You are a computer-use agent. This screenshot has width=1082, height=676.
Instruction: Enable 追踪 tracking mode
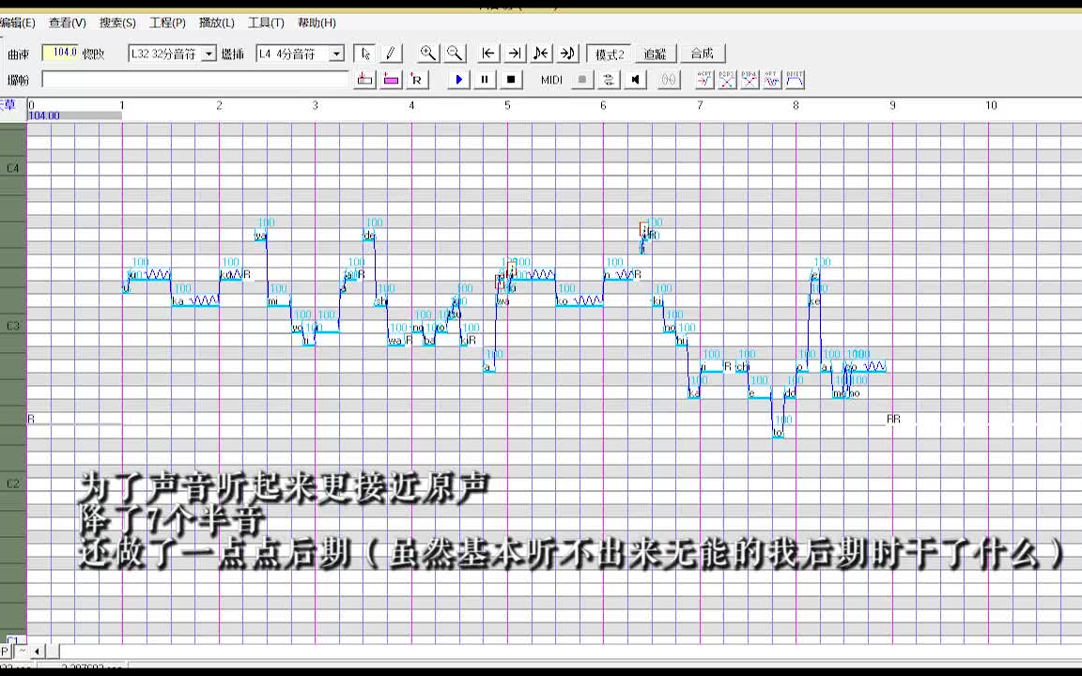click(655, 53)
